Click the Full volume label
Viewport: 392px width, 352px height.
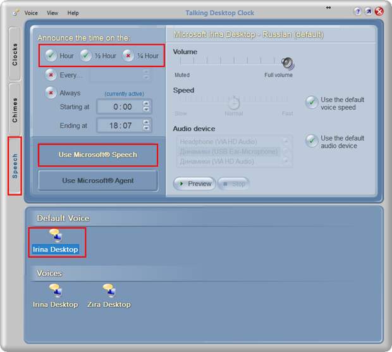pos(278,75)
